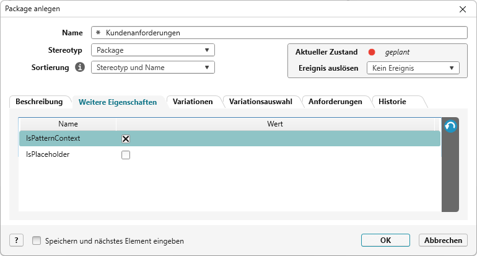This screenshot has height=256, width=477.
Task: Close the Package anlegen dialog
Action: (x=462, y=9)
